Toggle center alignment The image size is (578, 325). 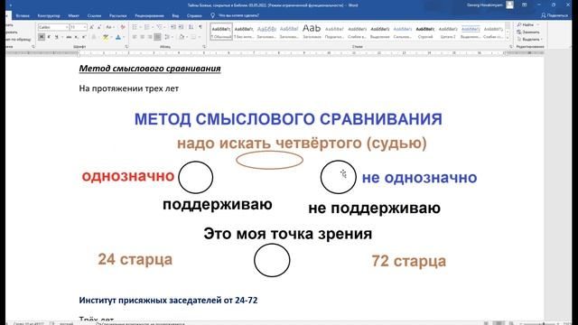[143, 37]
